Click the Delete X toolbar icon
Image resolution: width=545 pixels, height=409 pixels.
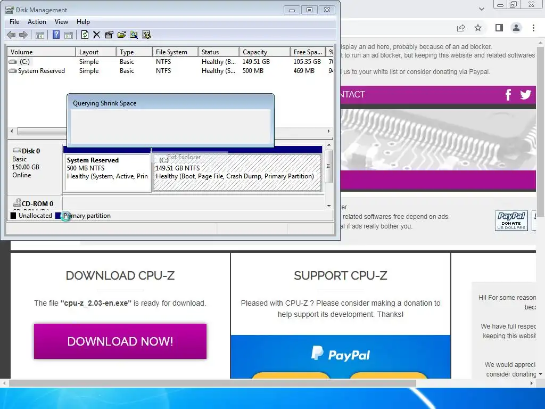97,35
